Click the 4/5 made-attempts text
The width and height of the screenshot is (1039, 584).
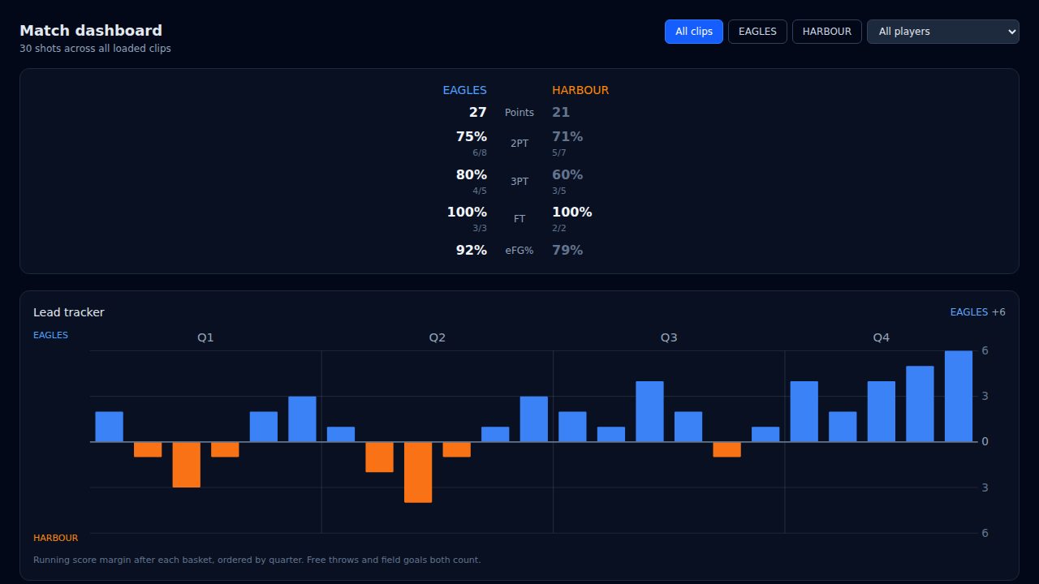click(x=480, y=191)
